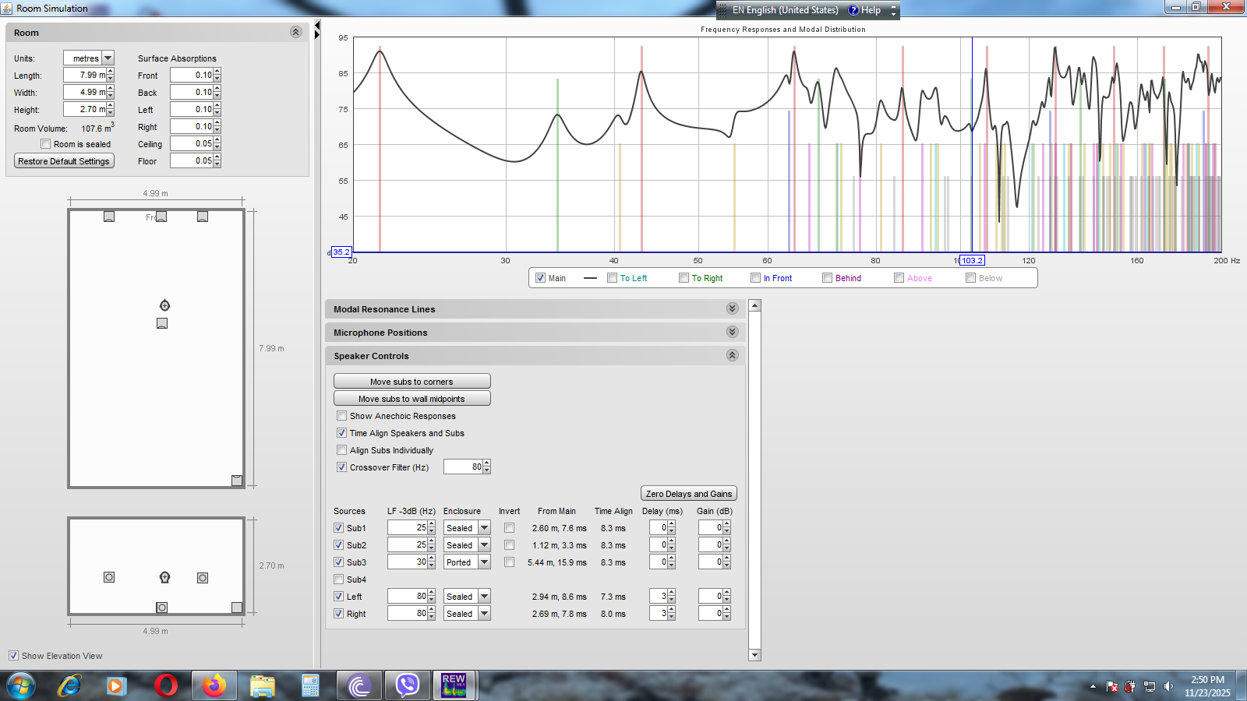Screen dimensions: 1247x701
Task: Expand the Modal Resonance Lines section
Action: pos(732,309)
